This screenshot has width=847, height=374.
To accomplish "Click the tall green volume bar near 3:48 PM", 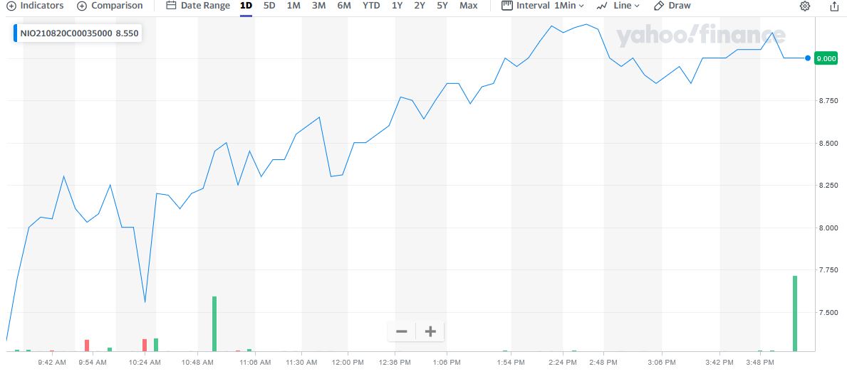I will tap(795, 313).
